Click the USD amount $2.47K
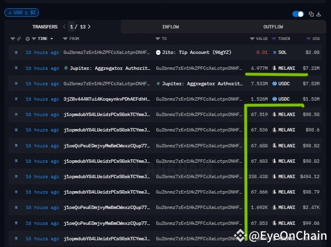Image resolution: width=331 pixels, height=247 pixels. click(311, 208)
